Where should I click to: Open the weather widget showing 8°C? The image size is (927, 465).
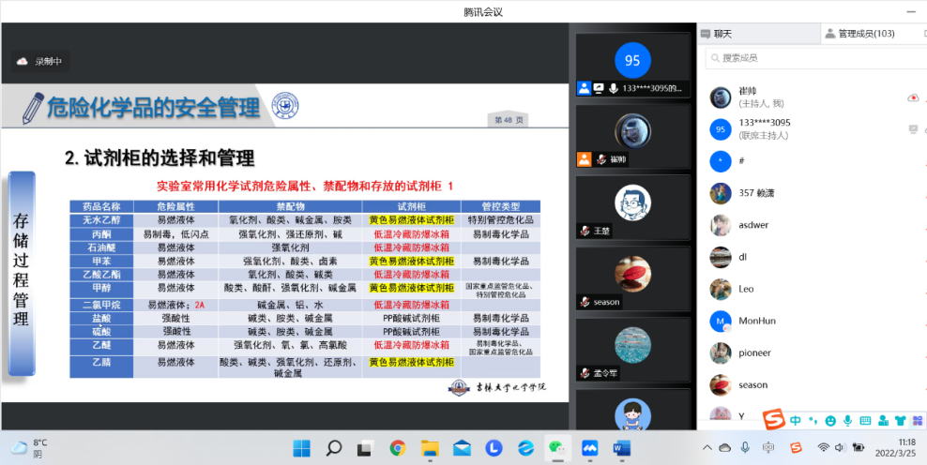pos(30,447)
